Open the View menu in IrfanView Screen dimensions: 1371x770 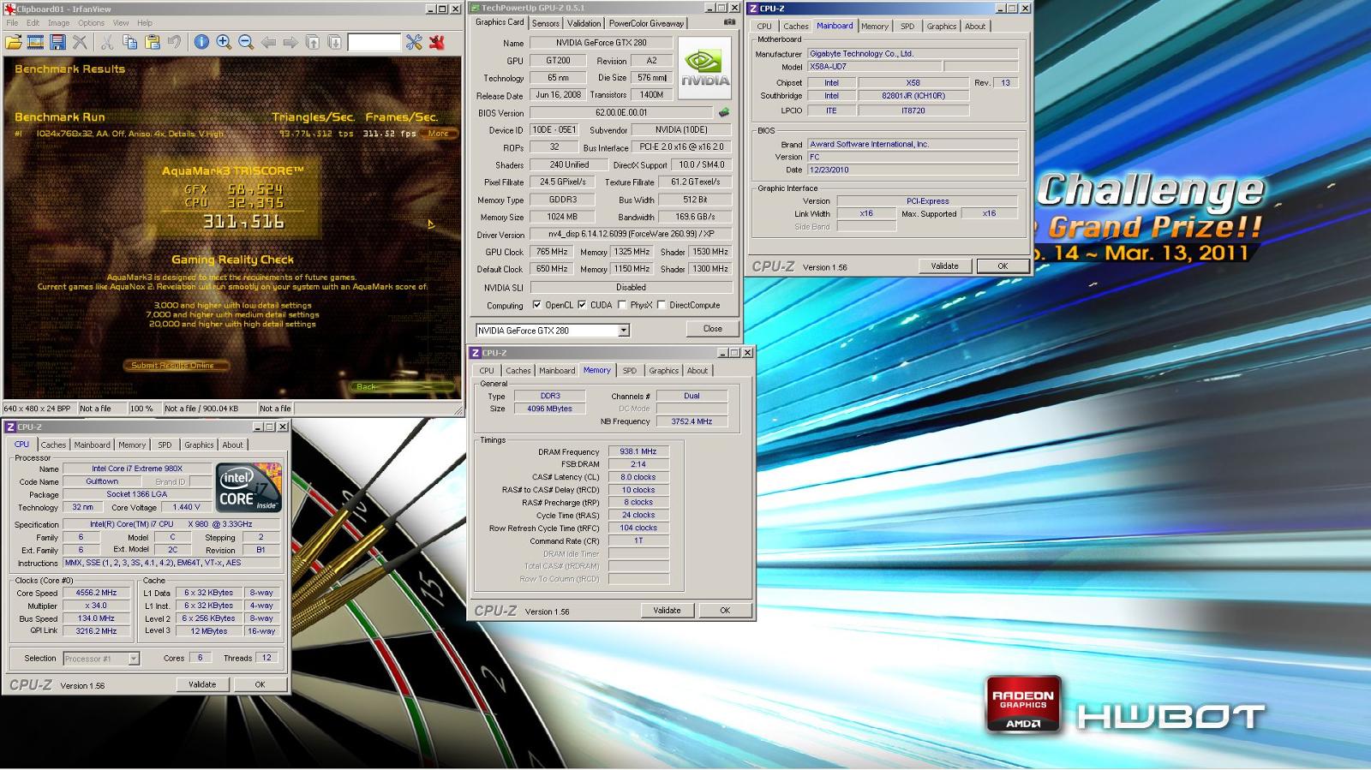121,23
